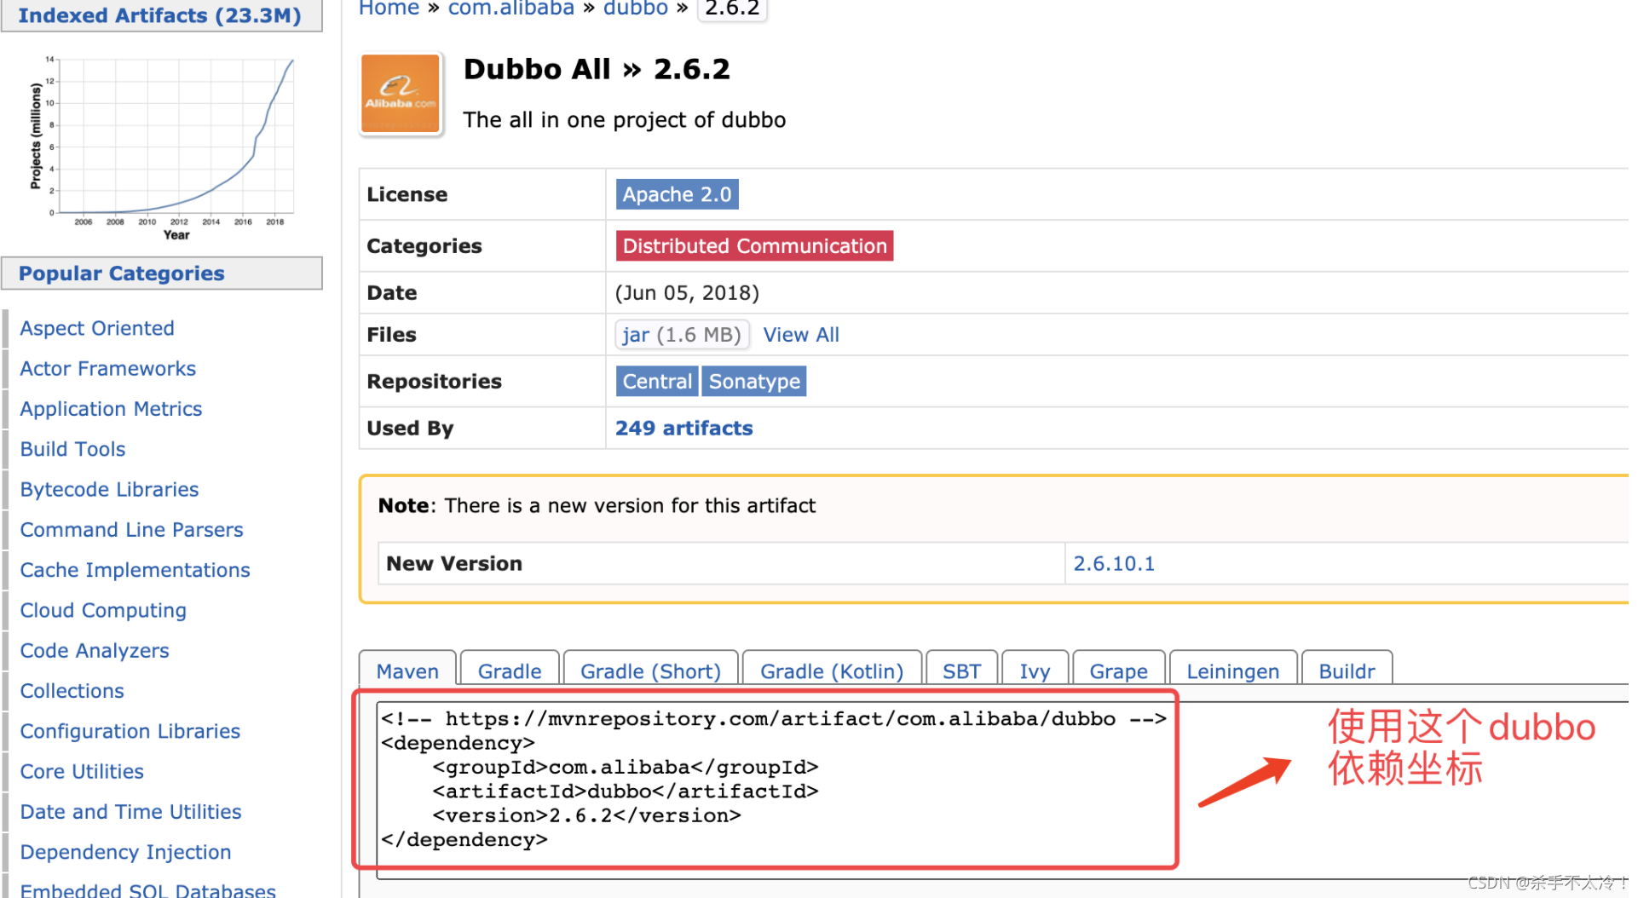Viewport: 1638px width, 898px height.
Task: Click the Dubbo All » 2.6.2 title
Action: 597,69
